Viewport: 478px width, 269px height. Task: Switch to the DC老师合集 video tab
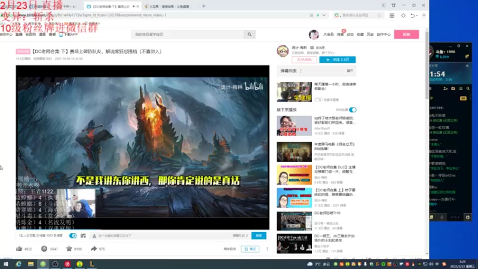click(112, 7)
